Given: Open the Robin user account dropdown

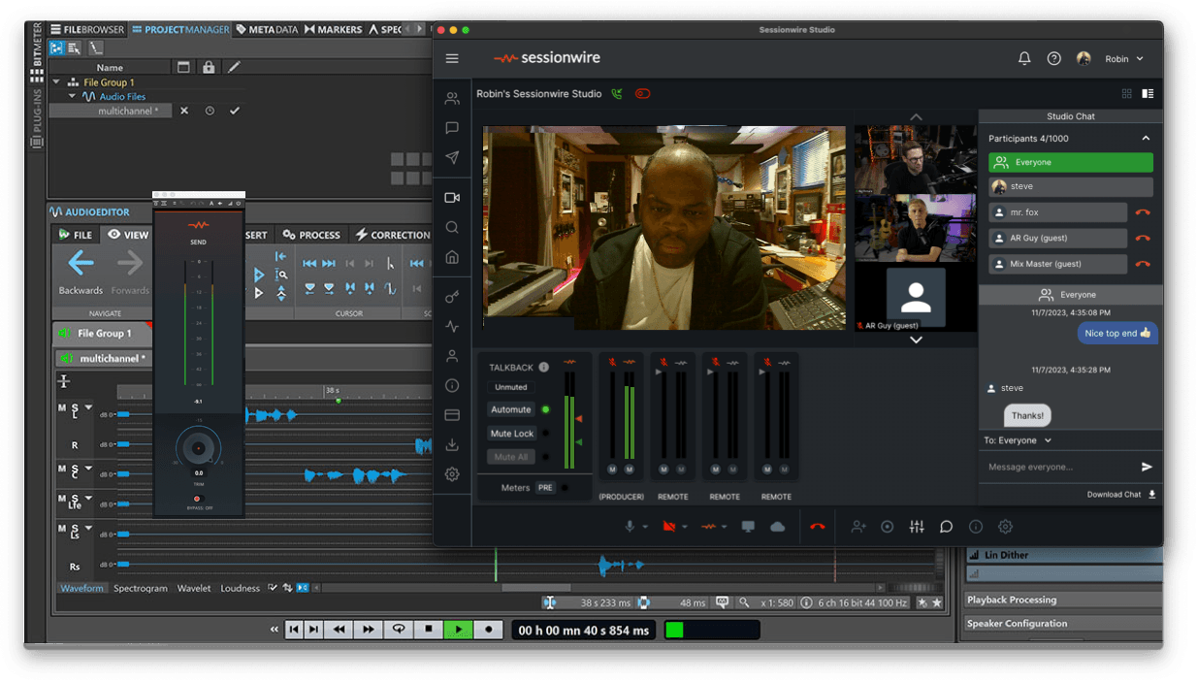Looking at the screenshot, I should tap(1124, 59).
